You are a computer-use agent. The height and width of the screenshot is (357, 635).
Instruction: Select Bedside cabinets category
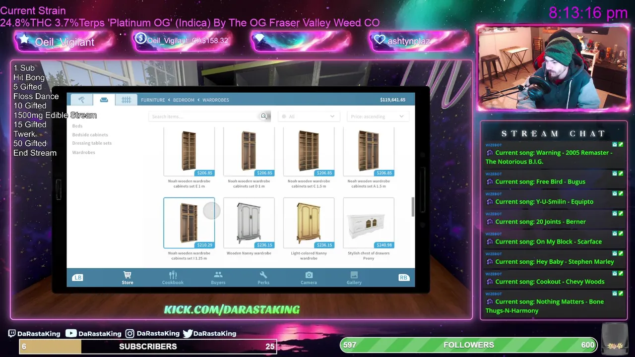click(90, 135)
